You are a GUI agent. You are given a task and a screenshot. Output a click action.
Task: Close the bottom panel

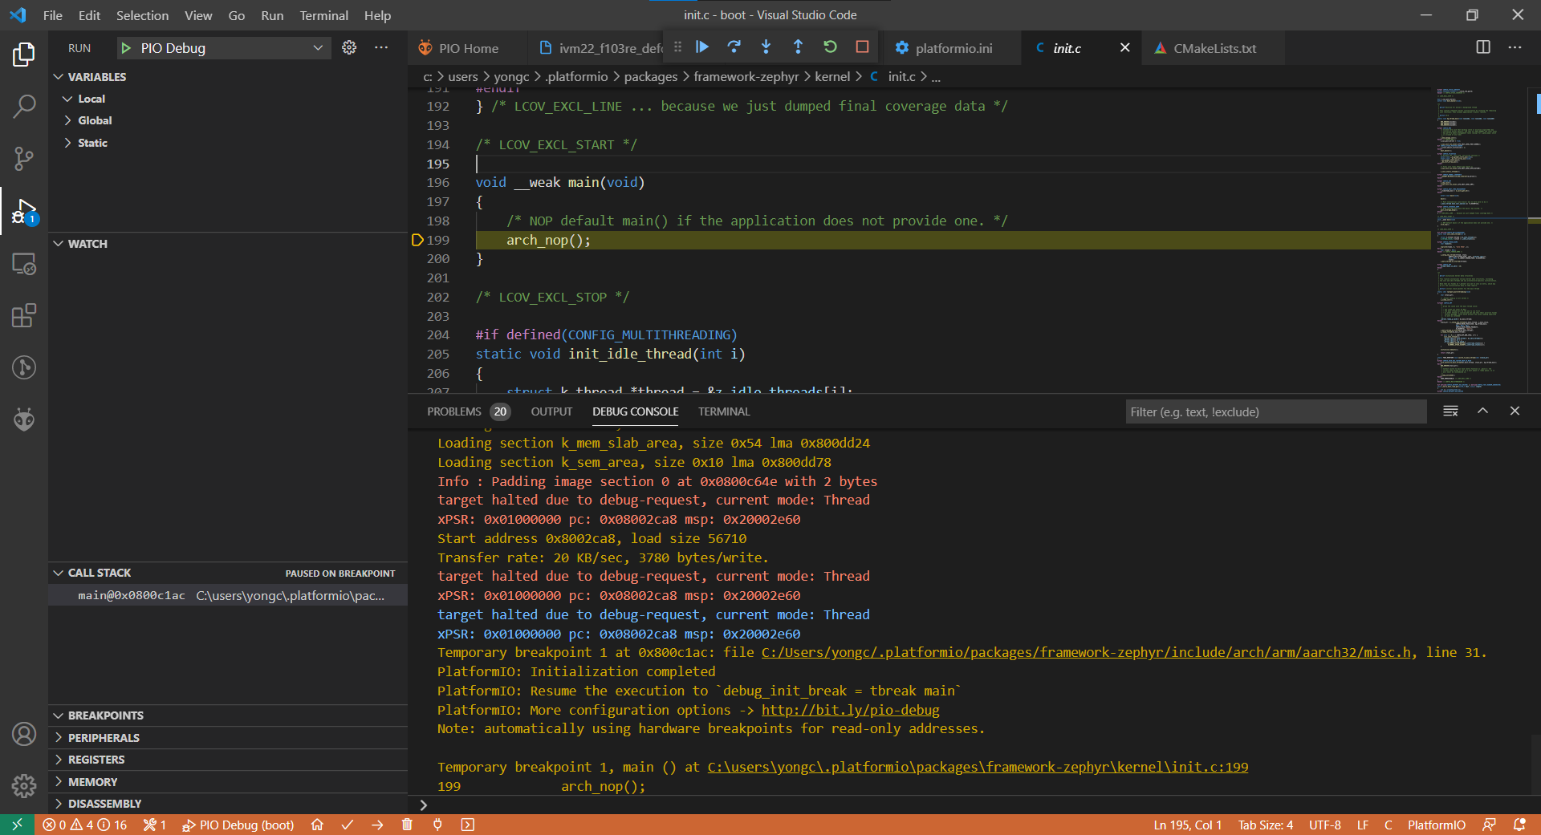(1515, 411)
